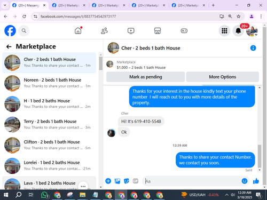Switch to the fifth Marketplace browser tab

pos(189,5)
